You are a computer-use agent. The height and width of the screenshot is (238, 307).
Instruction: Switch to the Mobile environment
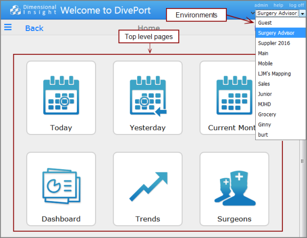pyautogui.click(x=280, y=64)
